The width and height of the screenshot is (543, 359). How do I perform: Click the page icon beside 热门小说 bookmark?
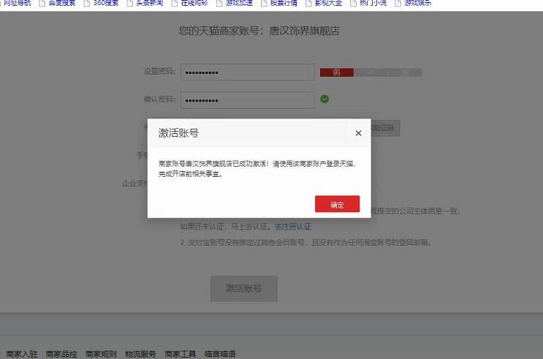[x=353, y=3]
